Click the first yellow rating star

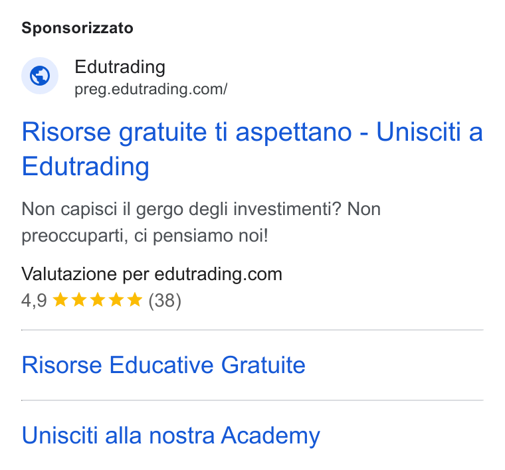click(x=60, y=300)
